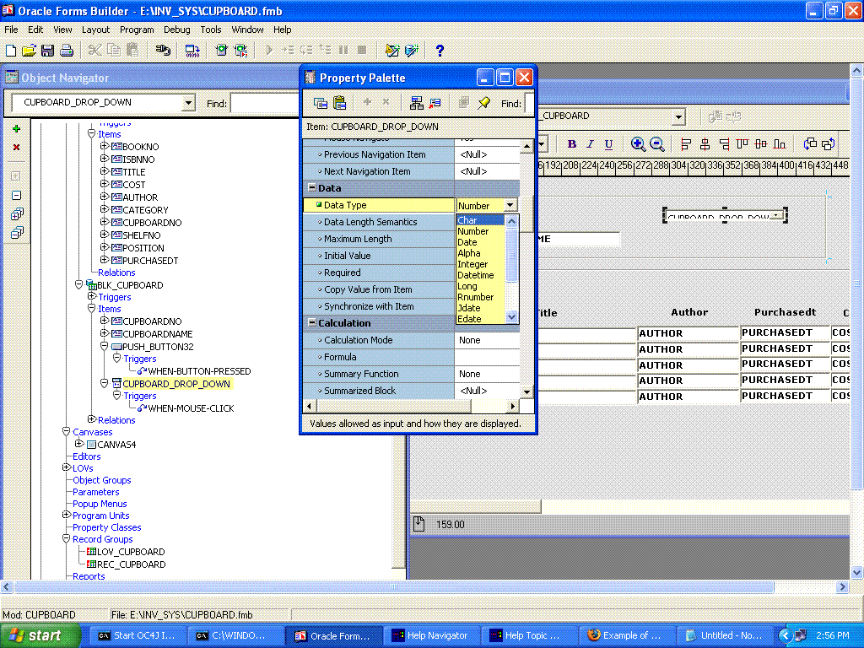
Task: Expand the CANVAS4 node
Action: coord(78,444)
